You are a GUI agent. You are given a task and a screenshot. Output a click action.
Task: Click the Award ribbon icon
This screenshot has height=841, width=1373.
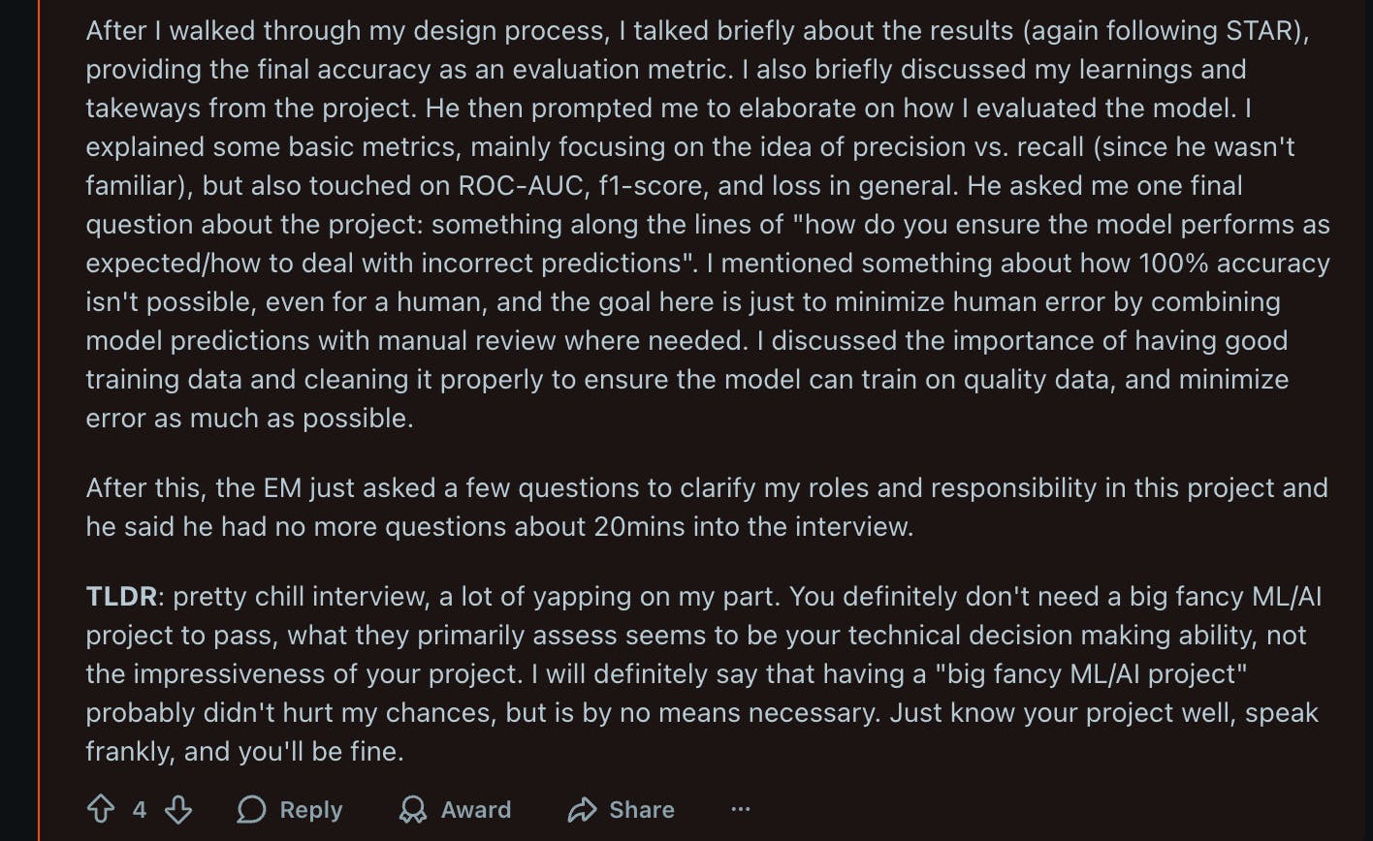pos(413,809)
